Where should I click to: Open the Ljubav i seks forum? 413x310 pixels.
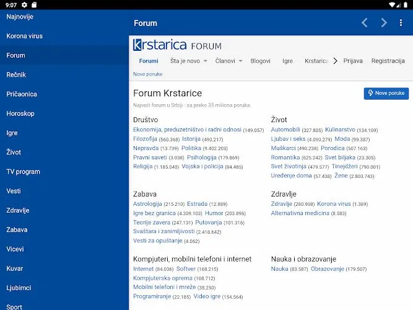(288, 139)
